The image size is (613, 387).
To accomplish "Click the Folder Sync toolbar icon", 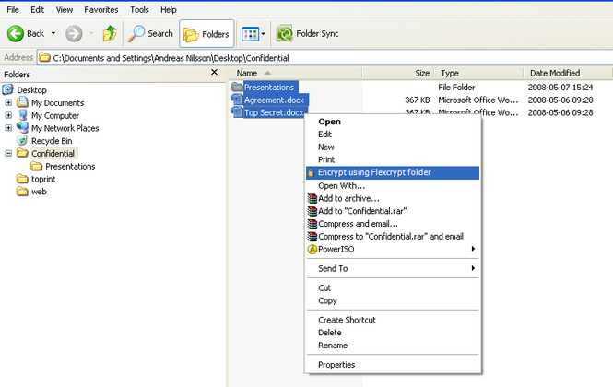I will pos(285,33).
